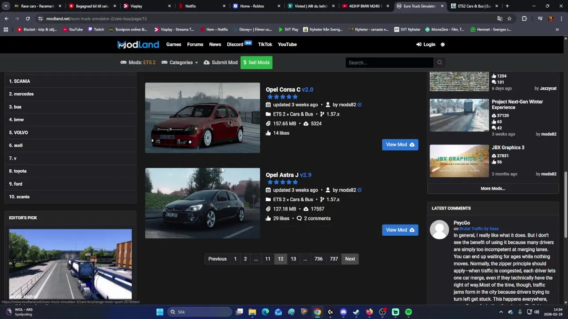
Task: Click the Login link
Action: (x=426, y=44)
